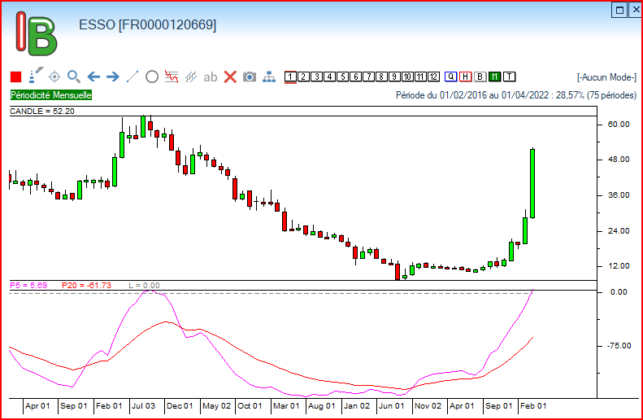Viewport: 643px width, 420px height.
Task: Select preset number 3
Action: click(x=316, y=77)
